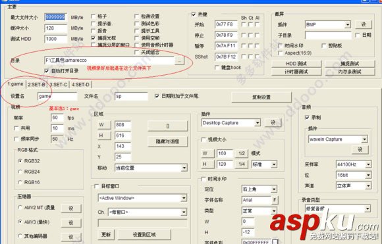Select the RGB16 format option
Viewport: 382px width, 244px height.
(x=20, y=182)
